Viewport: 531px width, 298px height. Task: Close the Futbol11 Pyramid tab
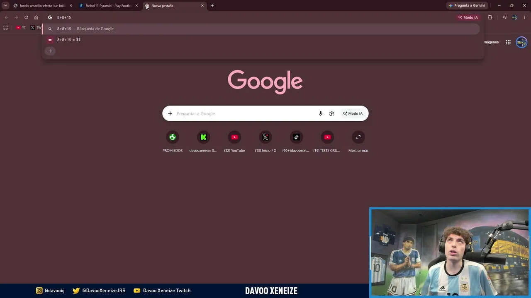click(136, 6)
